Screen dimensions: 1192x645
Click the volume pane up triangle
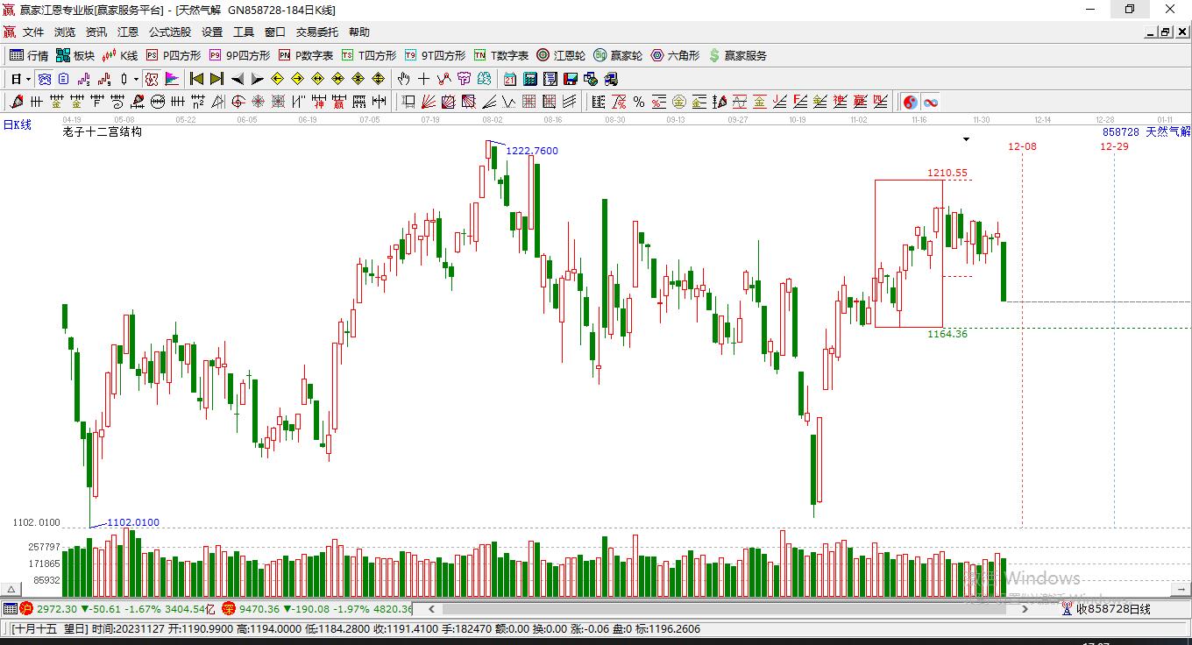coord(12,589)
